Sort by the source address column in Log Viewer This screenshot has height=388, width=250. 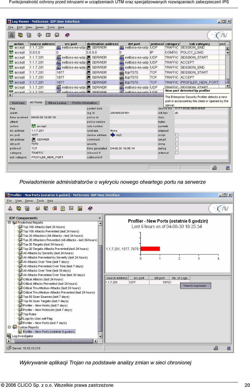pyautogui.click(x=42, y=44)
